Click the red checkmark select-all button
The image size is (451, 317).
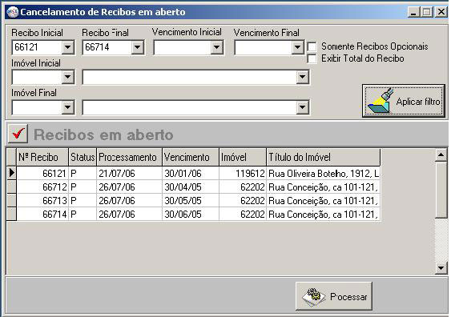tap(18, 134)
